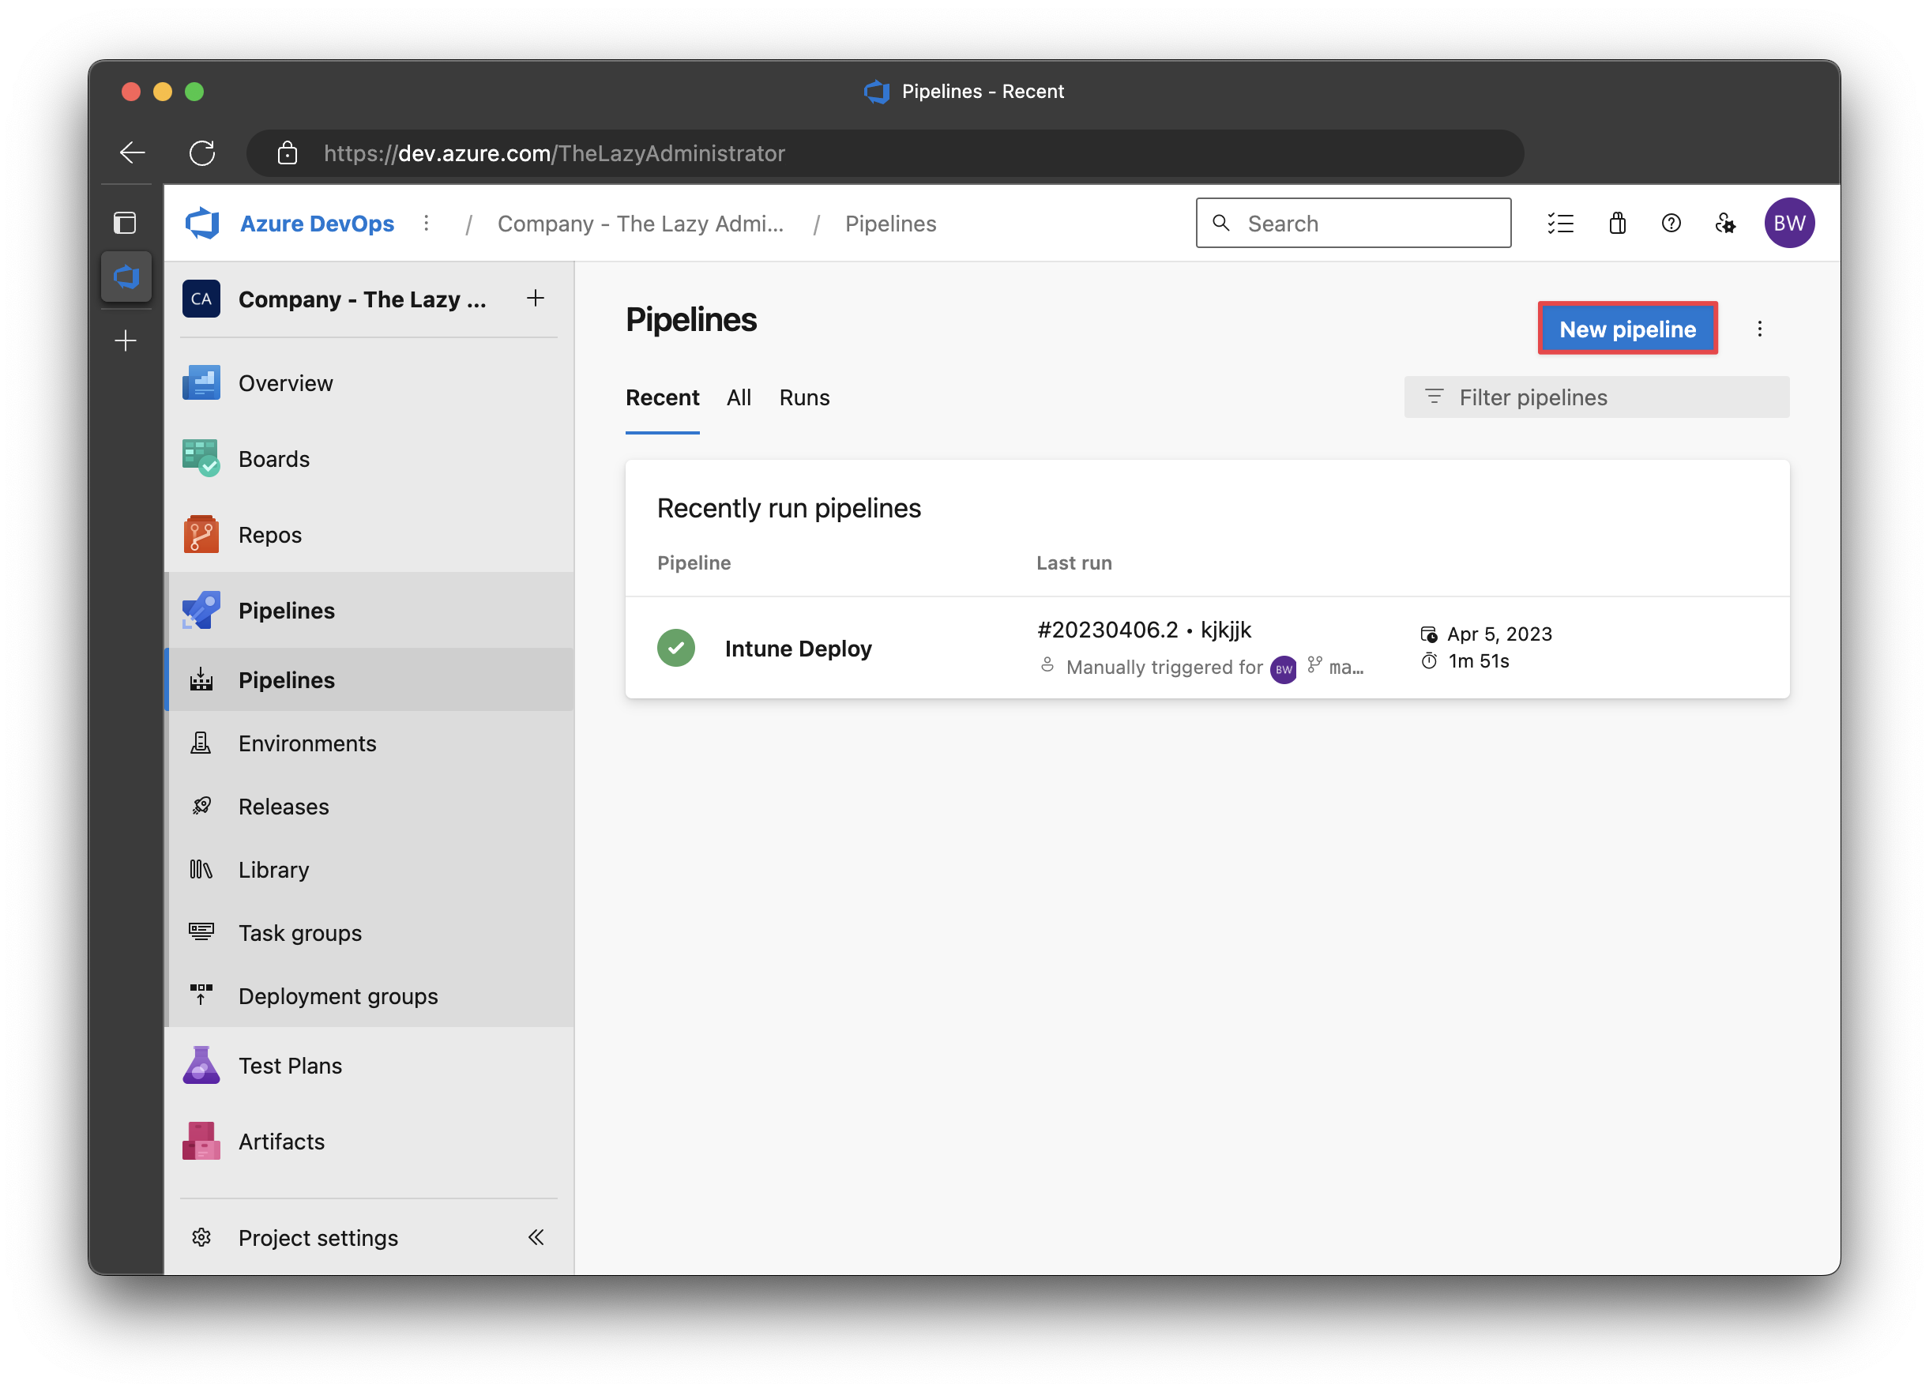Image resolution: width=1929 pixels, height=1392 pixels.
Task: Open the Intune Deploy pipeline
Action: point(798,649)
